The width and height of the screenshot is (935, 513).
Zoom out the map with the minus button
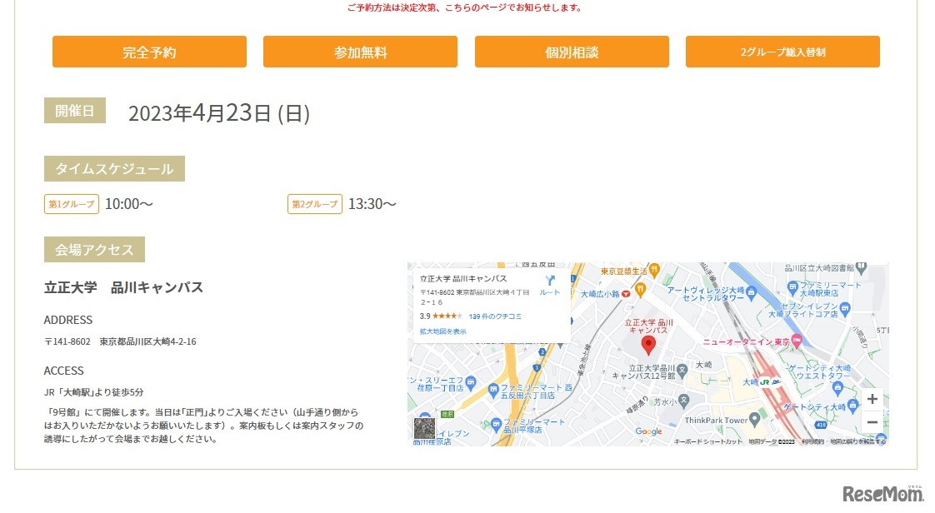pos(872,422)
